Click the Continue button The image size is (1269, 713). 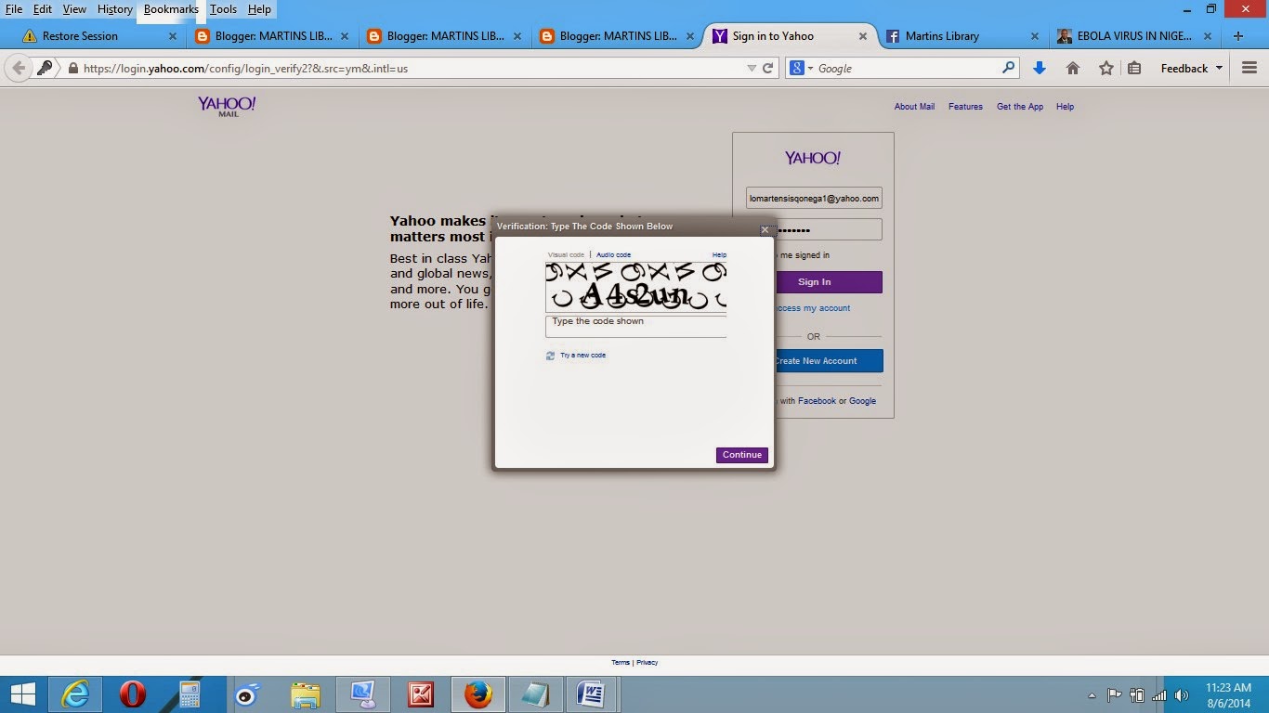tap(742, 455)
